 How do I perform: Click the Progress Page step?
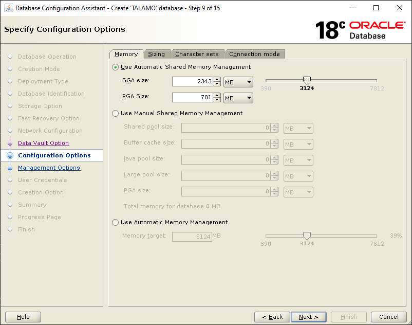[40, 217]
